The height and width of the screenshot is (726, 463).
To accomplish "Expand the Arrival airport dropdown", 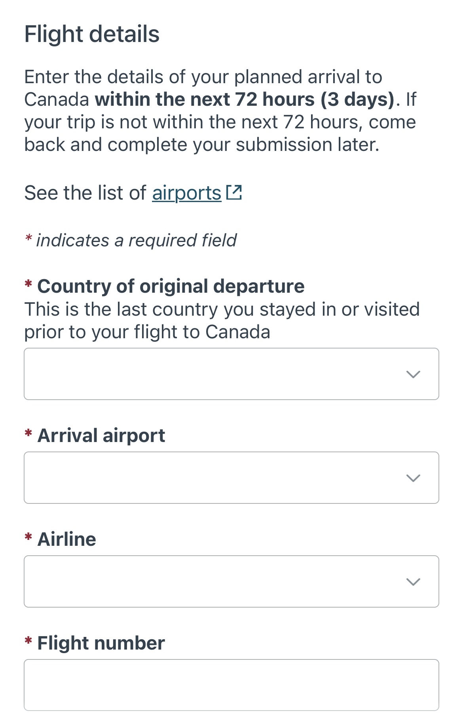I will [x=231, y=478].
